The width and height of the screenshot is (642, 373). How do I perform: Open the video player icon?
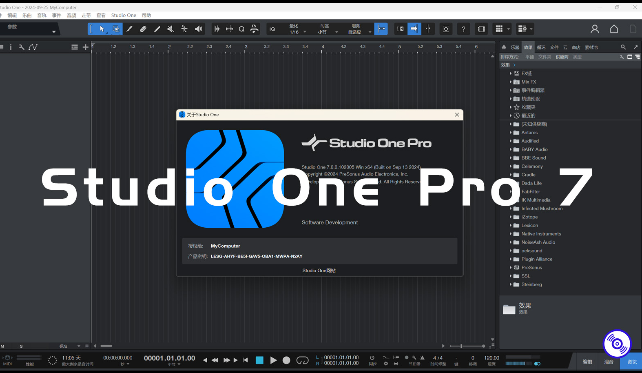click(x=481, y=29)
